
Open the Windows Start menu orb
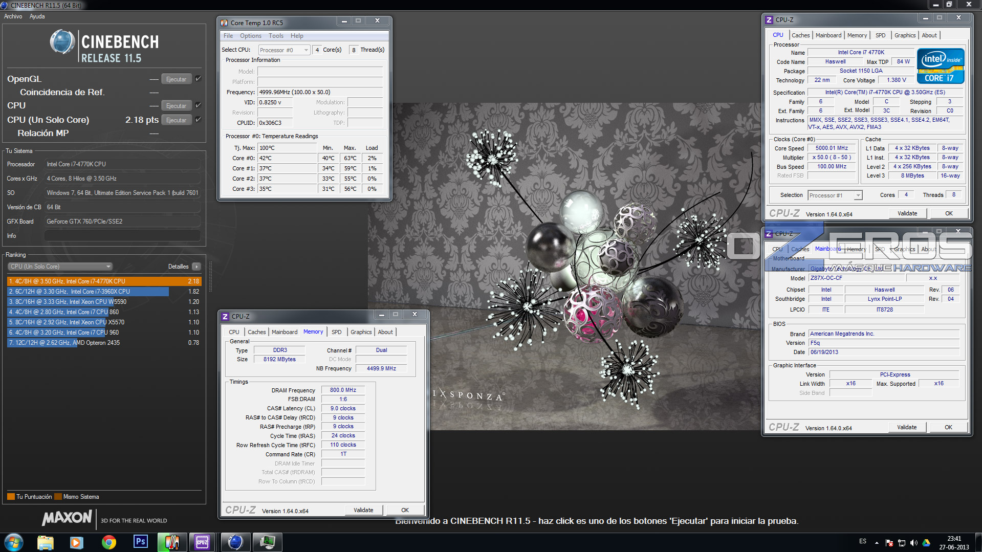click(14, 542)
